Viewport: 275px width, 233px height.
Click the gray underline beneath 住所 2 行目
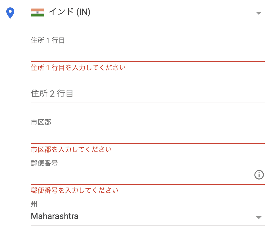click(147, 103)
